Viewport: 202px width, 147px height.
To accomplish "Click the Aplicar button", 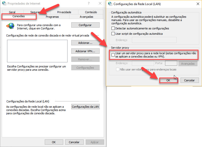I will point(95,142).
